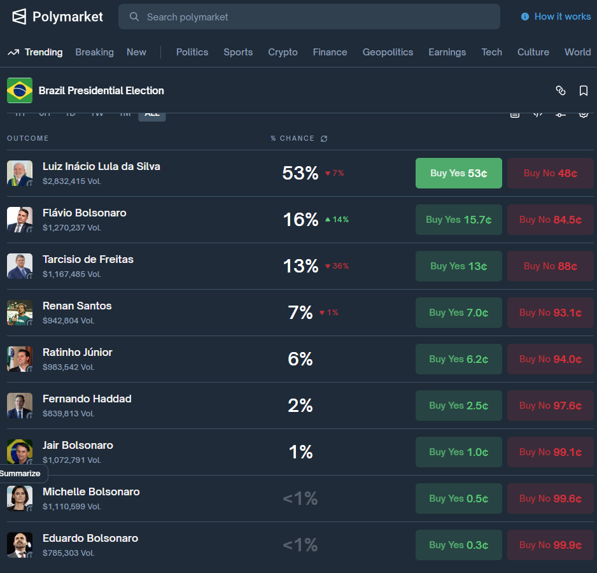Open Eduardo Bolsonaro's candidate photo
The width and height of the screenshot is (597, 573).
[x=20, y=545]
